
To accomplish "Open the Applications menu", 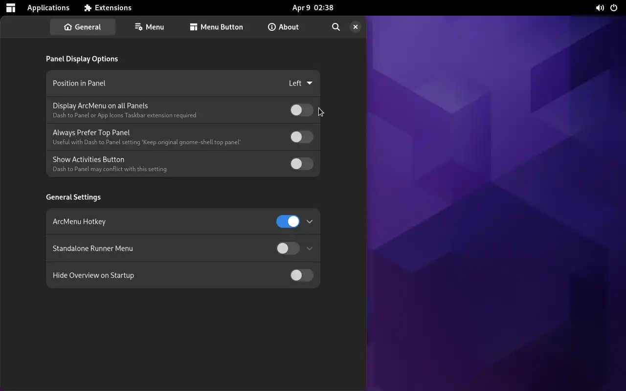I will [x=48, y=8].
